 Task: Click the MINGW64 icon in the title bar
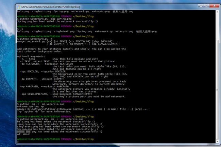19,7
